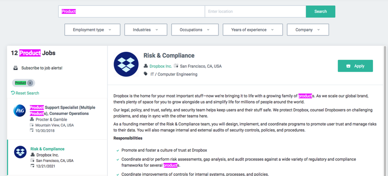Expand the Company filter dropdown
Image resolution: width=388 pixels, height=176 pixels.
(x=308, y=30)
